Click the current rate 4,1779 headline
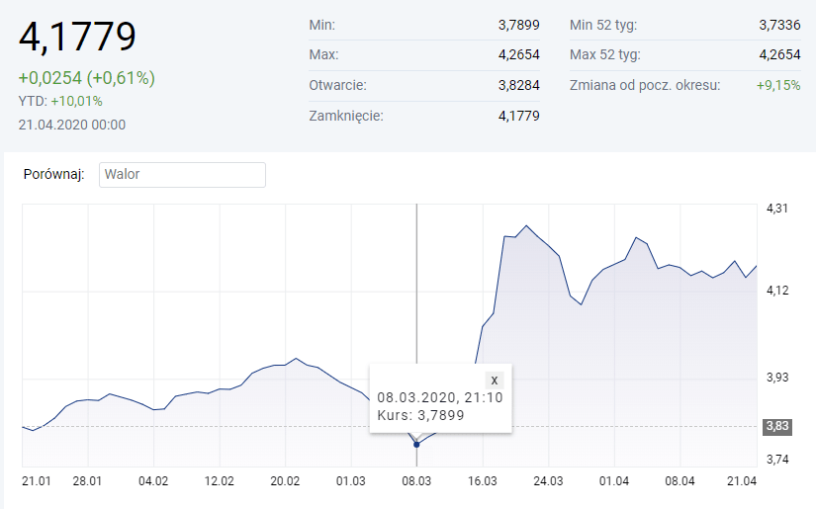816x509 pixels. tap(77, 38)
